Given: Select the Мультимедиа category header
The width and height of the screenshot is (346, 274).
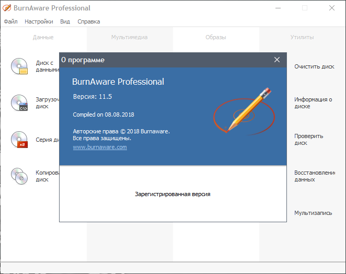Looking at the screenshot, I should point(130,37).
